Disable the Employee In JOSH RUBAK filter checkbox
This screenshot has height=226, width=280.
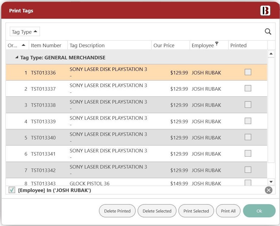pyautogui.click(x=12, y=190)
